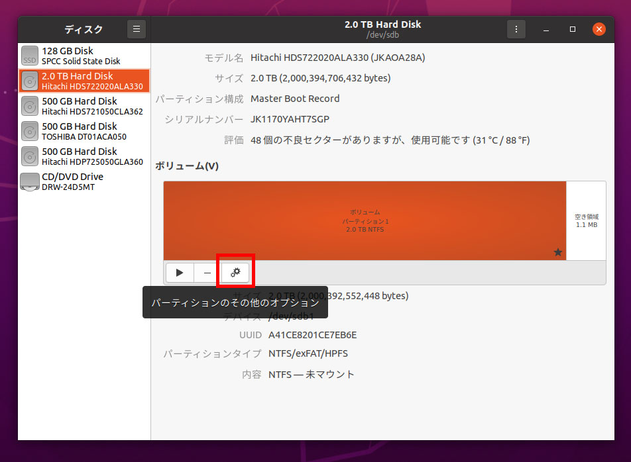Select 500 GB Hard Disk TOSHIBA DT01ACA050
The width and height of the screenshot is (631, 462).
click(x=84, y=131)
